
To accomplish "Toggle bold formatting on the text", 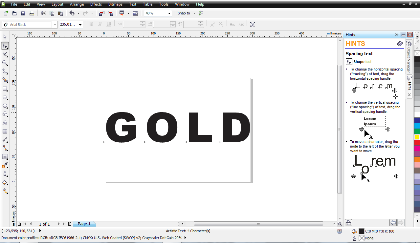I will click(x=91, y=24).
